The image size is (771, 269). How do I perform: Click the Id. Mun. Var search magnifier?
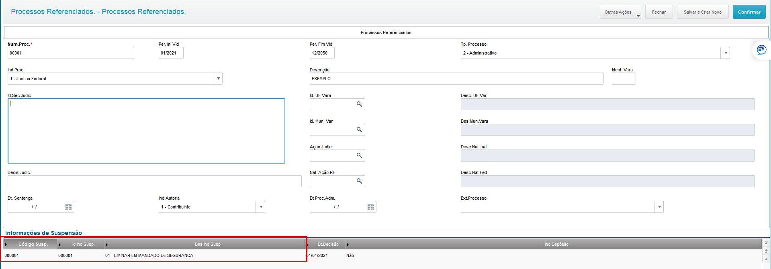[x=359, y=130]
